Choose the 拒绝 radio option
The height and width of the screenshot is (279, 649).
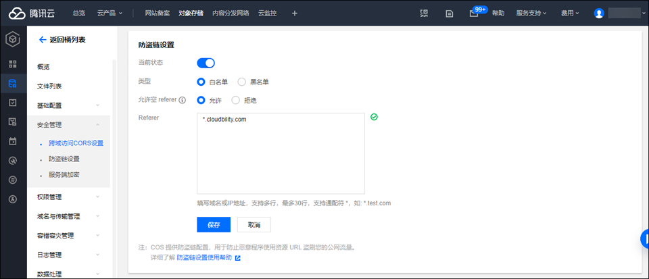click(x=235, y=100)
